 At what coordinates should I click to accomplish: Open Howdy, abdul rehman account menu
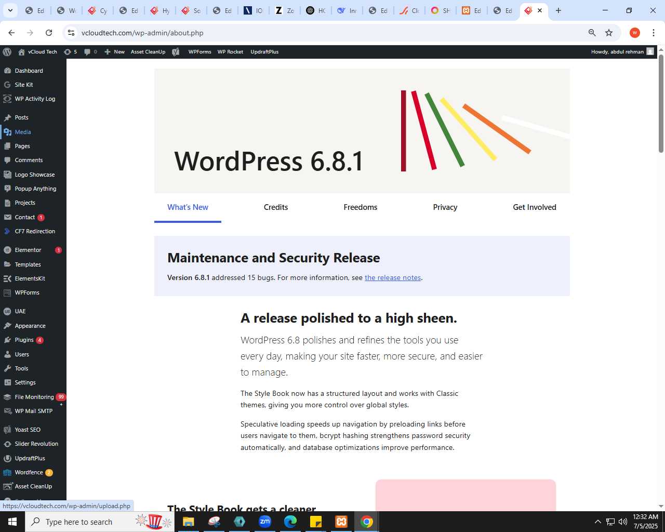coord(622,52)
